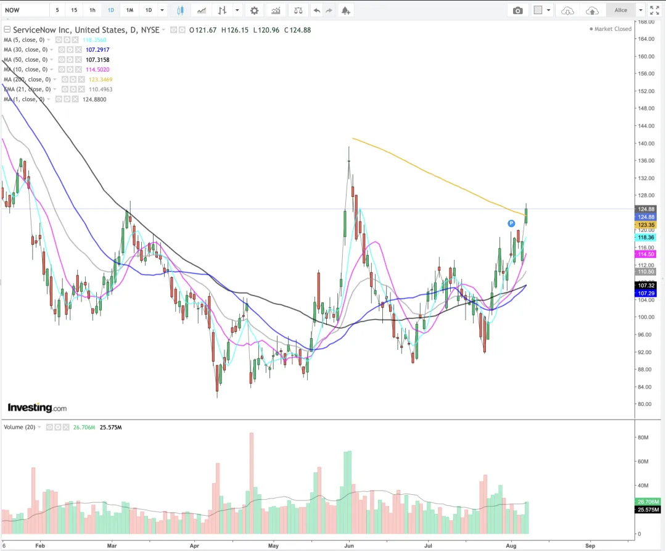This screenshot has width=666, height=551.
Task: Switch to the area chart style icon
Action: point(201,10)
